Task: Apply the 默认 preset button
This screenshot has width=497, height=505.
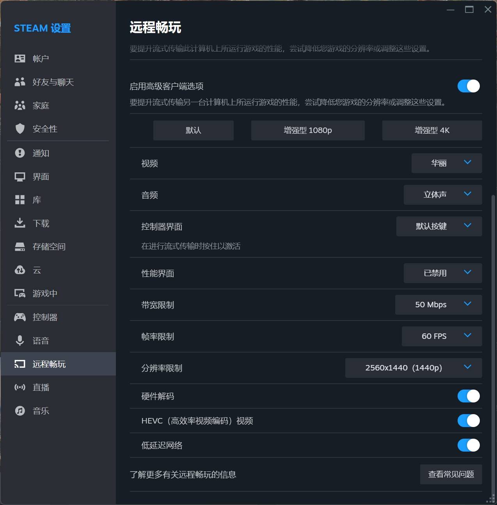Action: (x=193, y=130)
